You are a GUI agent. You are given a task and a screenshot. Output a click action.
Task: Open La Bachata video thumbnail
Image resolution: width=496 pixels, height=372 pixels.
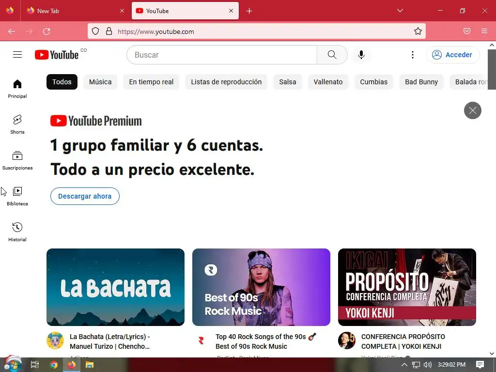click(115, 287)
